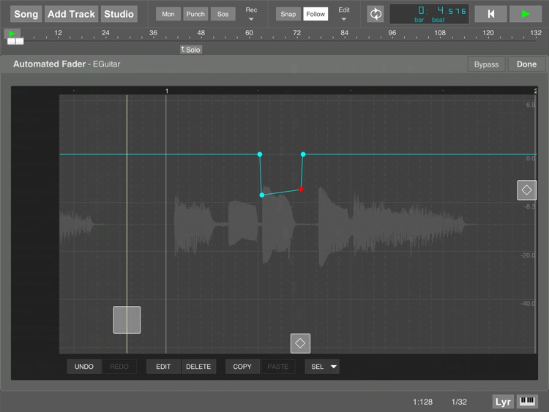Click the Solo label
This screenshot has width=549, height=412.
[x=191, y=50]
